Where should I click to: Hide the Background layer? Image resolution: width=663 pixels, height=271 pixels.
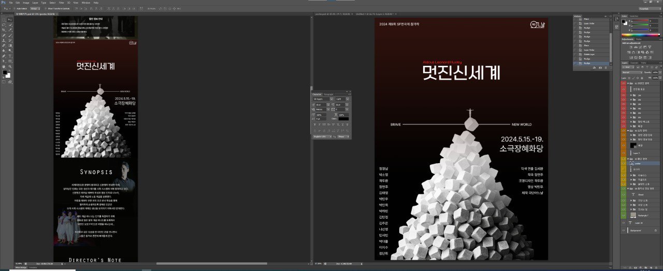pos(624,230)
